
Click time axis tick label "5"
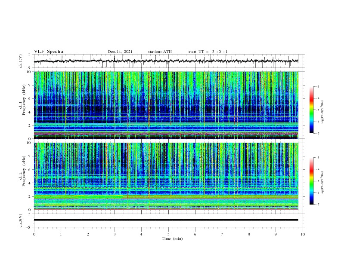(x=168, y=234)
